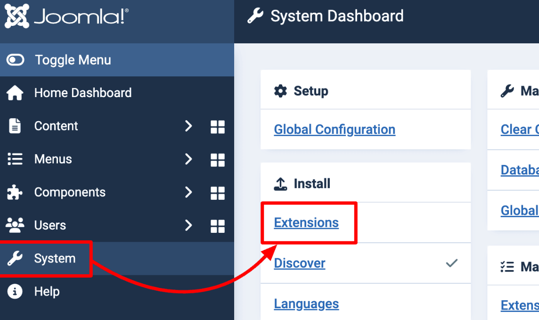Open the Content dashboard grid icon
Screen dimensions: 539x320
point(217,126)
